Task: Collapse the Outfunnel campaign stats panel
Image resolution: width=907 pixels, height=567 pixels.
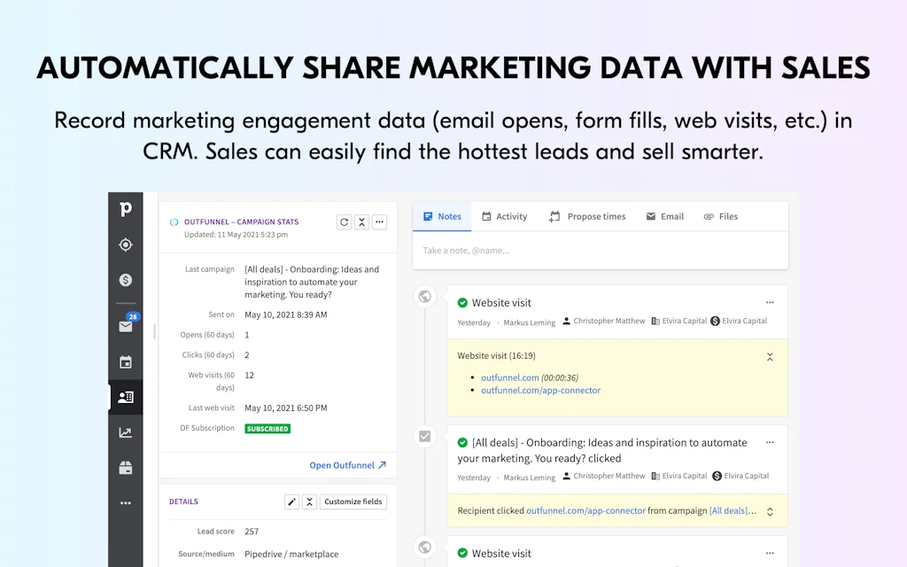Action: point(361,222)
